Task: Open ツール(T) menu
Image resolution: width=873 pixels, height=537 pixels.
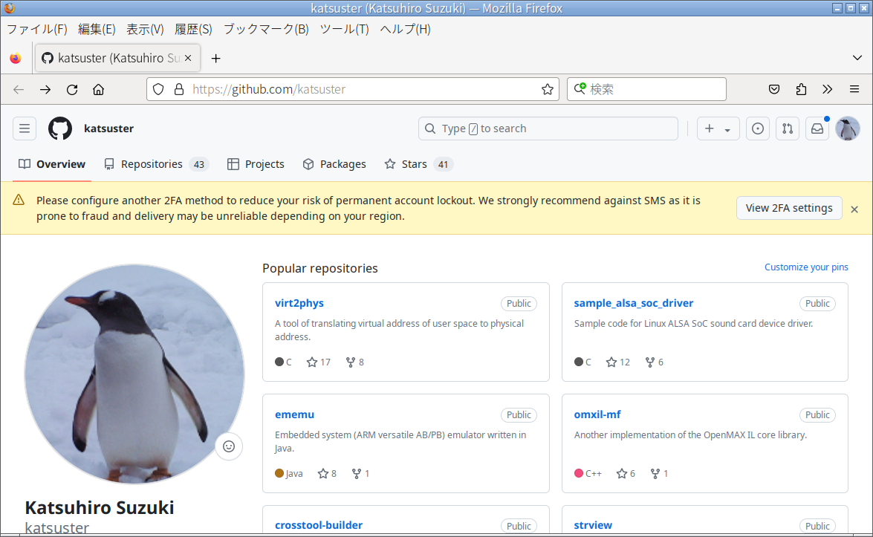Action: point(344,29)
